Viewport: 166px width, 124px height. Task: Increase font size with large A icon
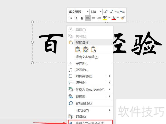(106, 12)
